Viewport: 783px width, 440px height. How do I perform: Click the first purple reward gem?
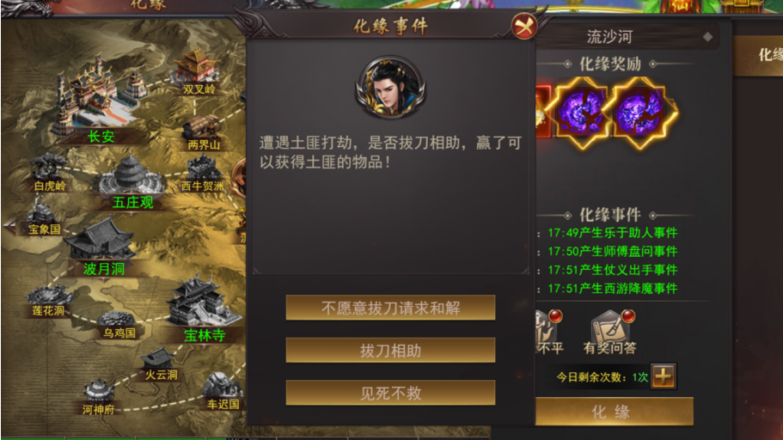[581, 113]
